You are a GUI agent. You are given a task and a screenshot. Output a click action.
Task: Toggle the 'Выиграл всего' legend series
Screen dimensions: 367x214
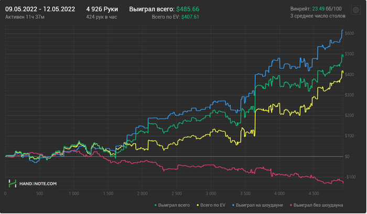coord(172,205)
